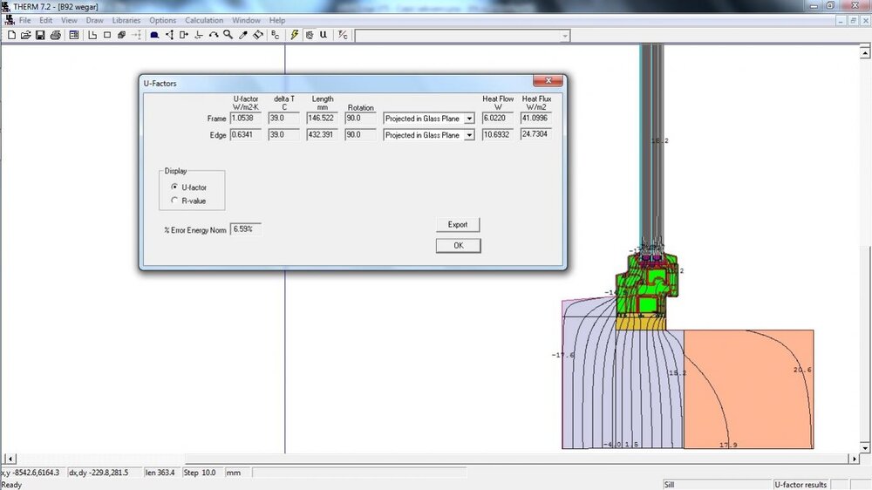
Task: Click the Export button
Action: point(458,225)
